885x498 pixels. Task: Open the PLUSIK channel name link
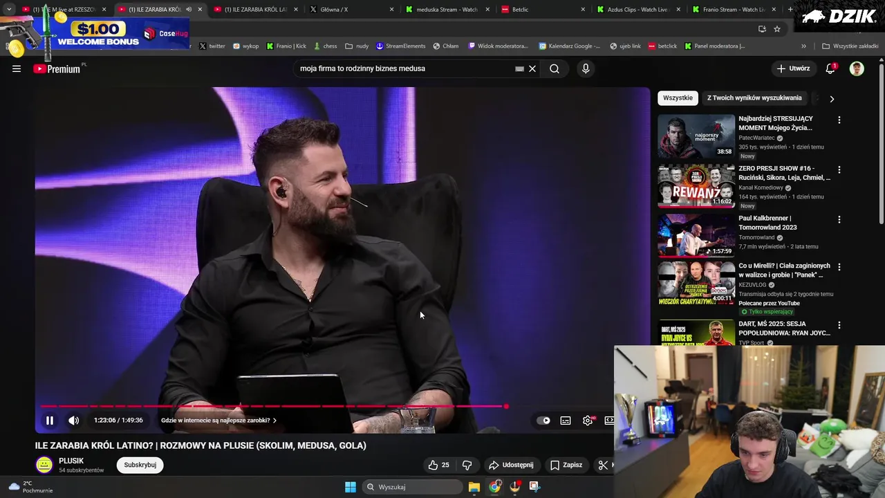coord(71,461)
